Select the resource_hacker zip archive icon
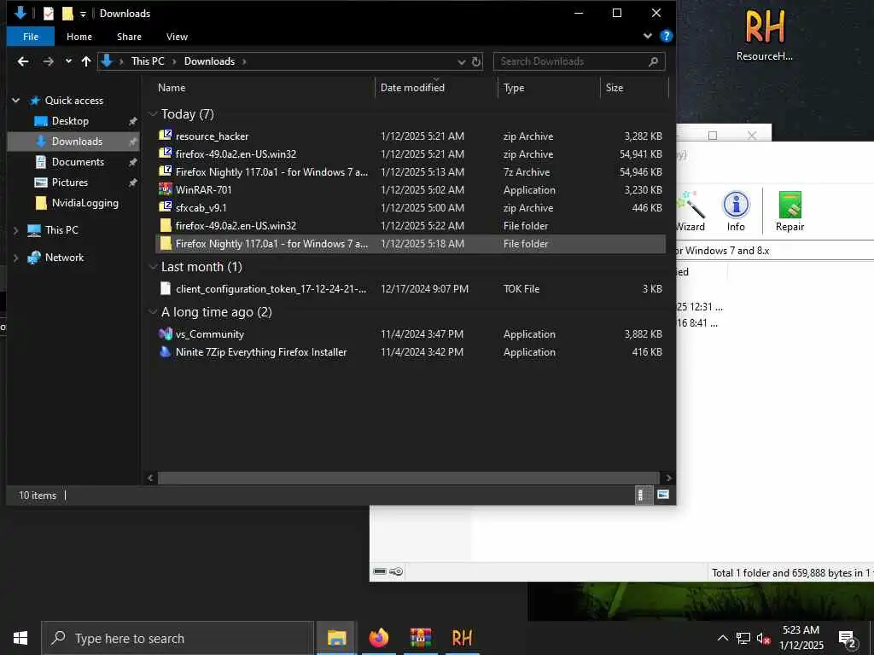 [x=165, y=136]
